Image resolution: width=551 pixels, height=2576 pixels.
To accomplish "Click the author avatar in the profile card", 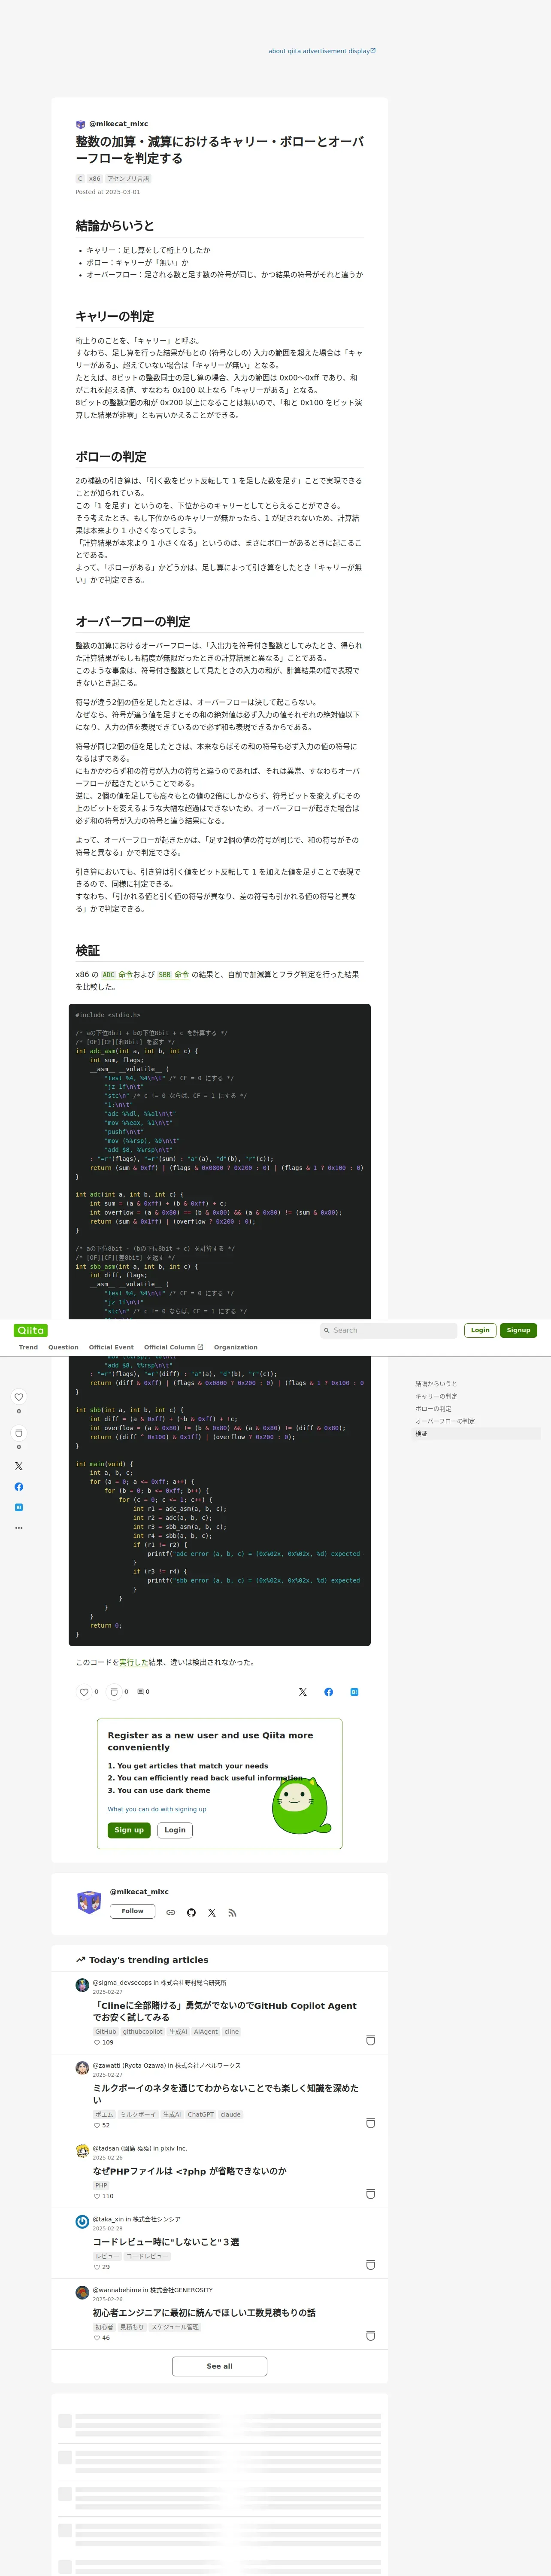I will pos(89,1902).
